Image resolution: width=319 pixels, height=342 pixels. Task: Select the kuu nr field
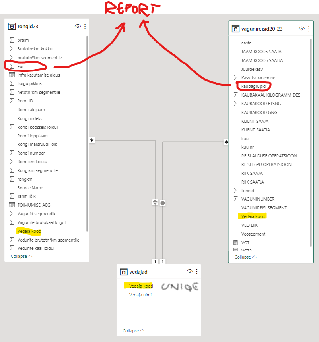(x=247, y=147)
